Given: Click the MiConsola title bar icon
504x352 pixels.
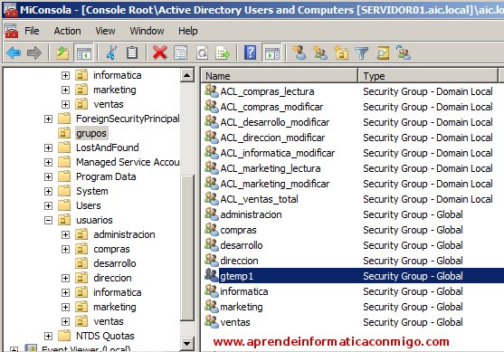Looking at the screenshot, I should [11, 10].
